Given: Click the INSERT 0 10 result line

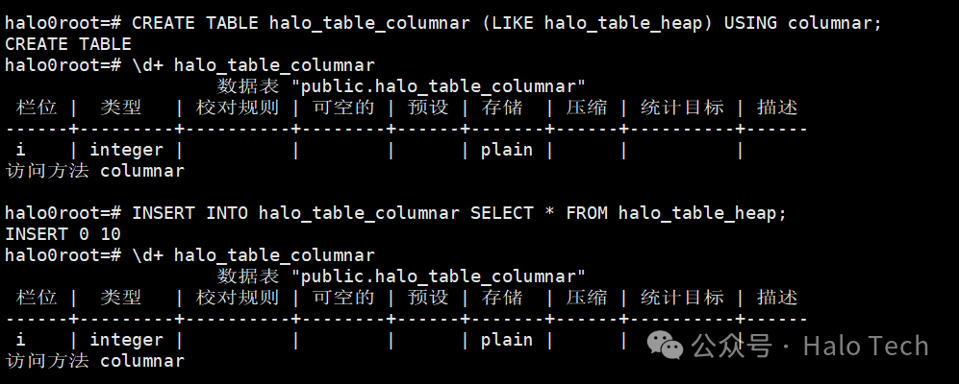Looking at the screenshot, I should 63,234.
